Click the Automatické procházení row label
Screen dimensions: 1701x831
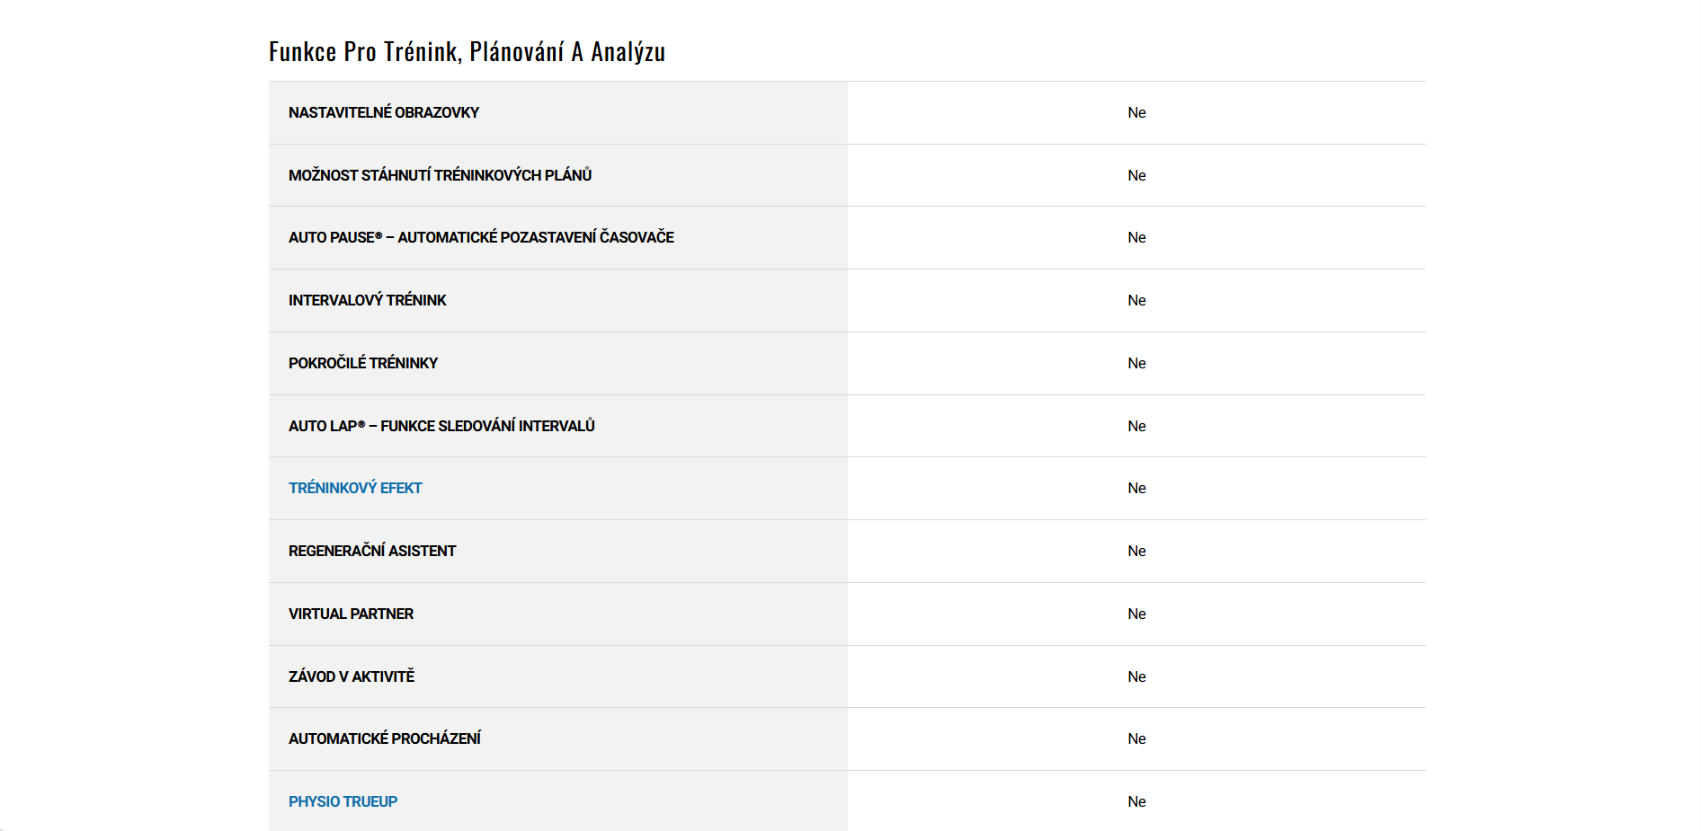(x=385, y=738)
